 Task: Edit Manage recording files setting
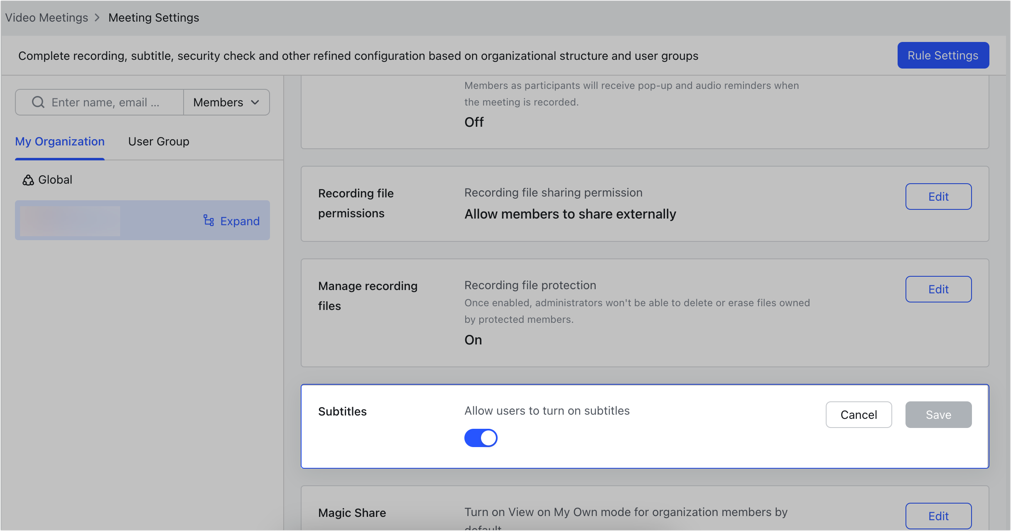938,289
